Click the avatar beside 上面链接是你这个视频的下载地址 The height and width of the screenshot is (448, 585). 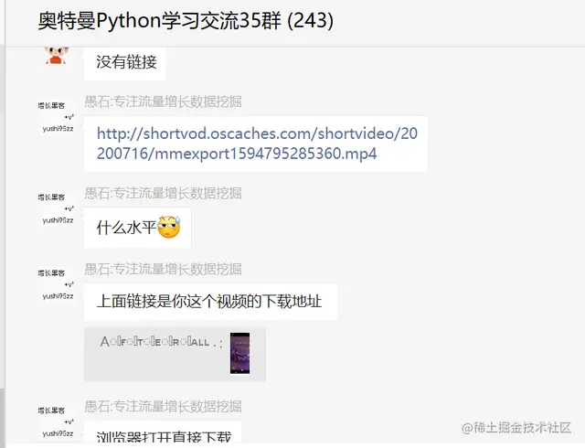[x=56, y=284]
